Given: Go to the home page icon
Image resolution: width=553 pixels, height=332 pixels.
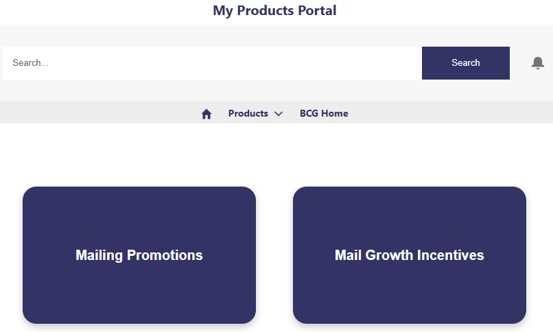Looking at the screenshot, I should point(207,114).
